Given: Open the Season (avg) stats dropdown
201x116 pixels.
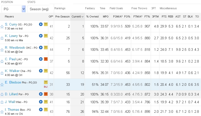Looking at the screenshot, I should pyautogui.click(x=39, y=9).
